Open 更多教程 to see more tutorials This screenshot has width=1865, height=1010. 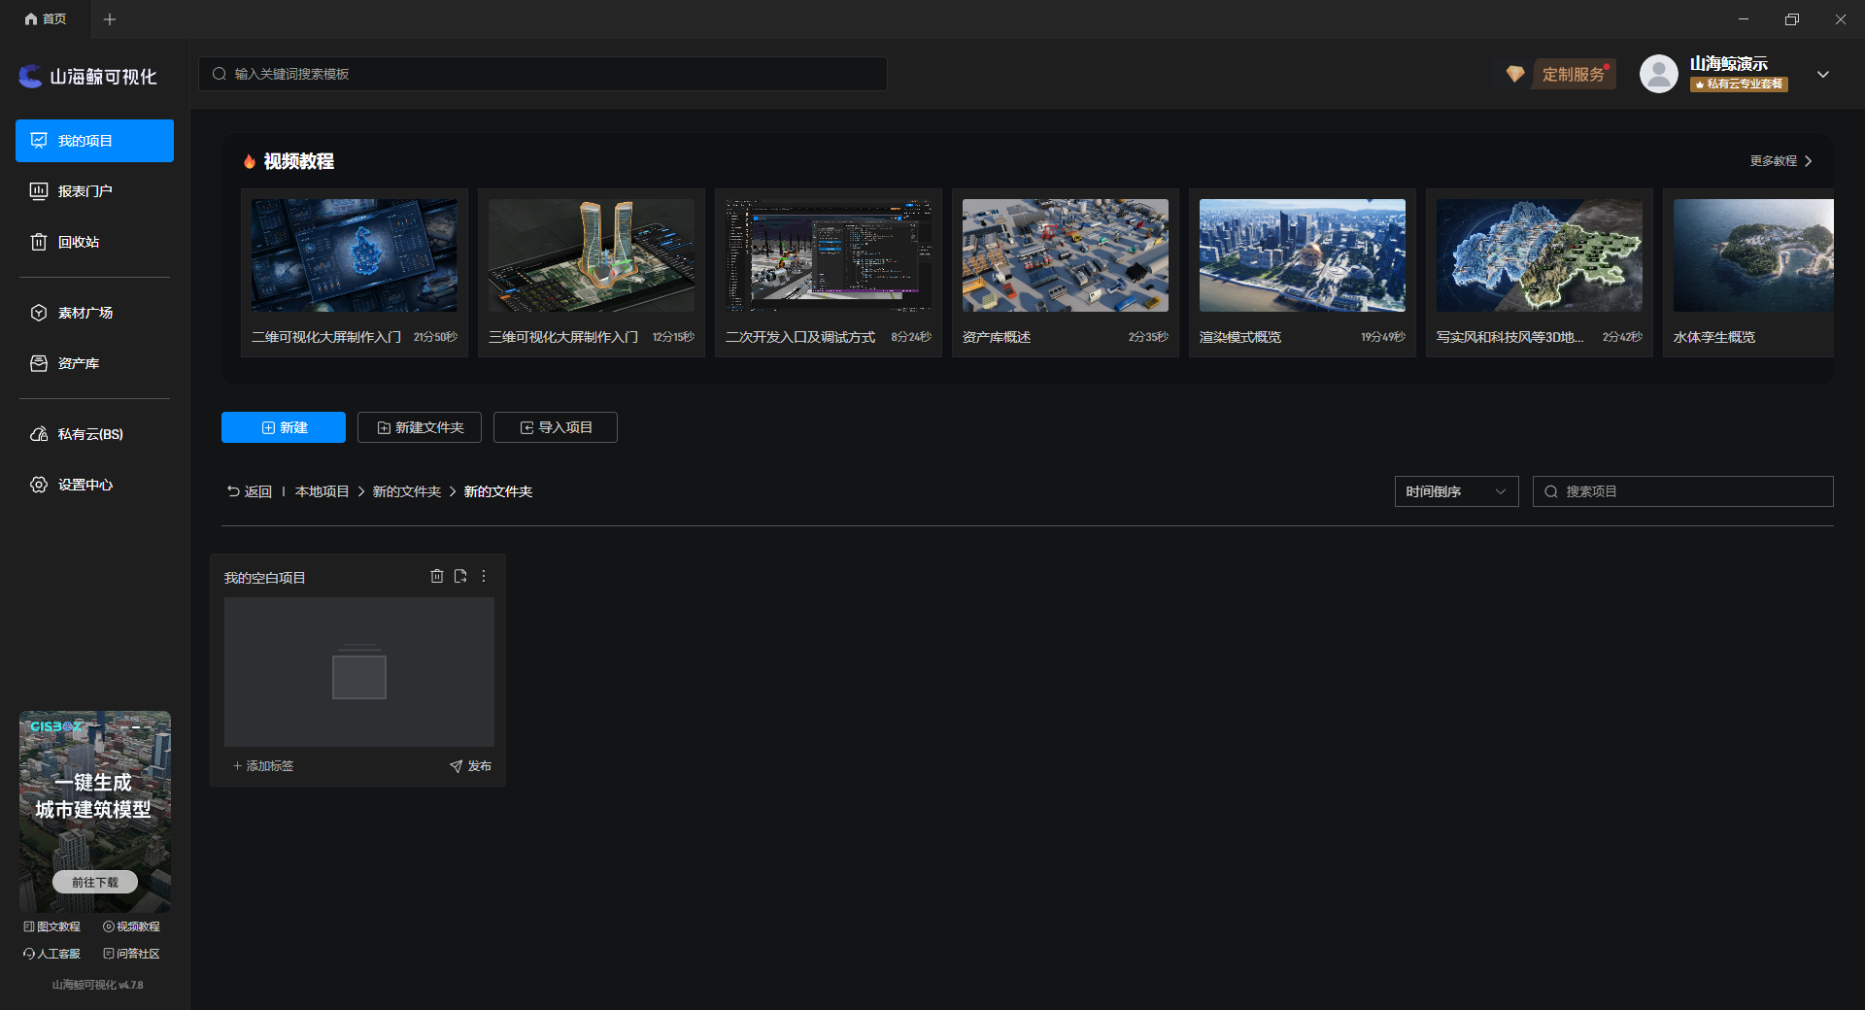pyautogui.click(x=1780, y=161)
